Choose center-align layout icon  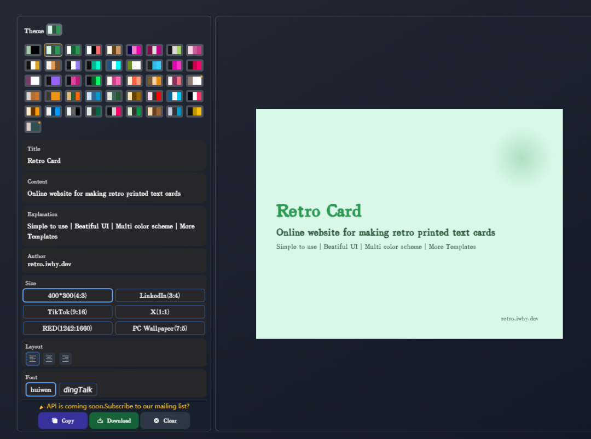click(49, 359)
